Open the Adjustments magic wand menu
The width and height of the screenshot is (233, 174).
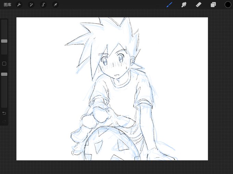pyautogui.click(x=31, y=5)
